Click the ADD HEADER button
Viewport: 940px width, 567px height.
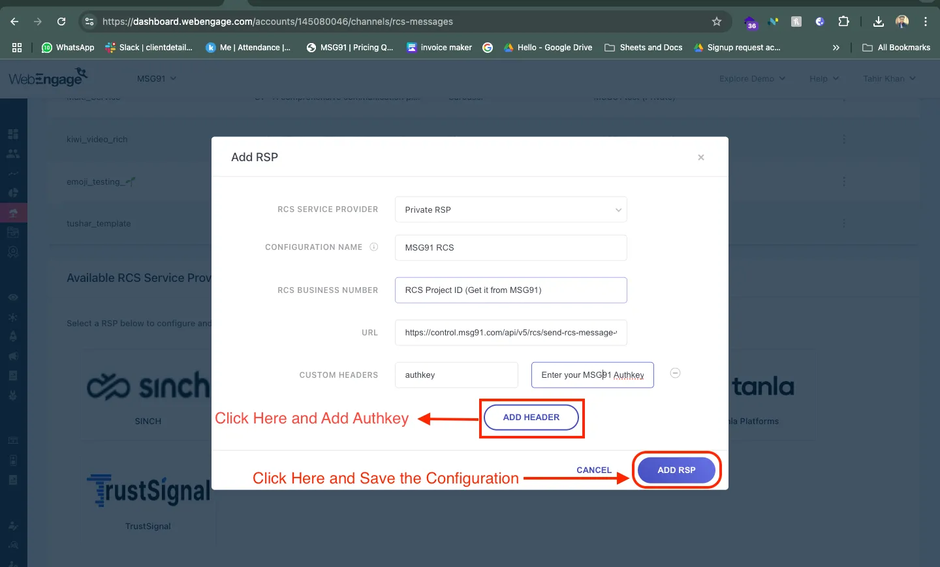[531, 418]
